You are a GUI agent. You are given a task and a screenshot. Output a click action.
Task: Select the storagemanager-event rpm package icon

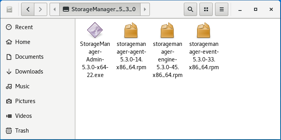click(203, 30)
